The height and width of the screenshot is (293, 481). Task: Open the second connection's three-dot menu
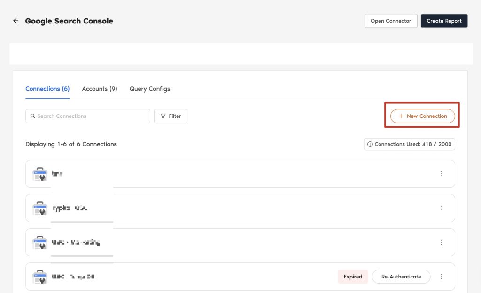(441, 208)
